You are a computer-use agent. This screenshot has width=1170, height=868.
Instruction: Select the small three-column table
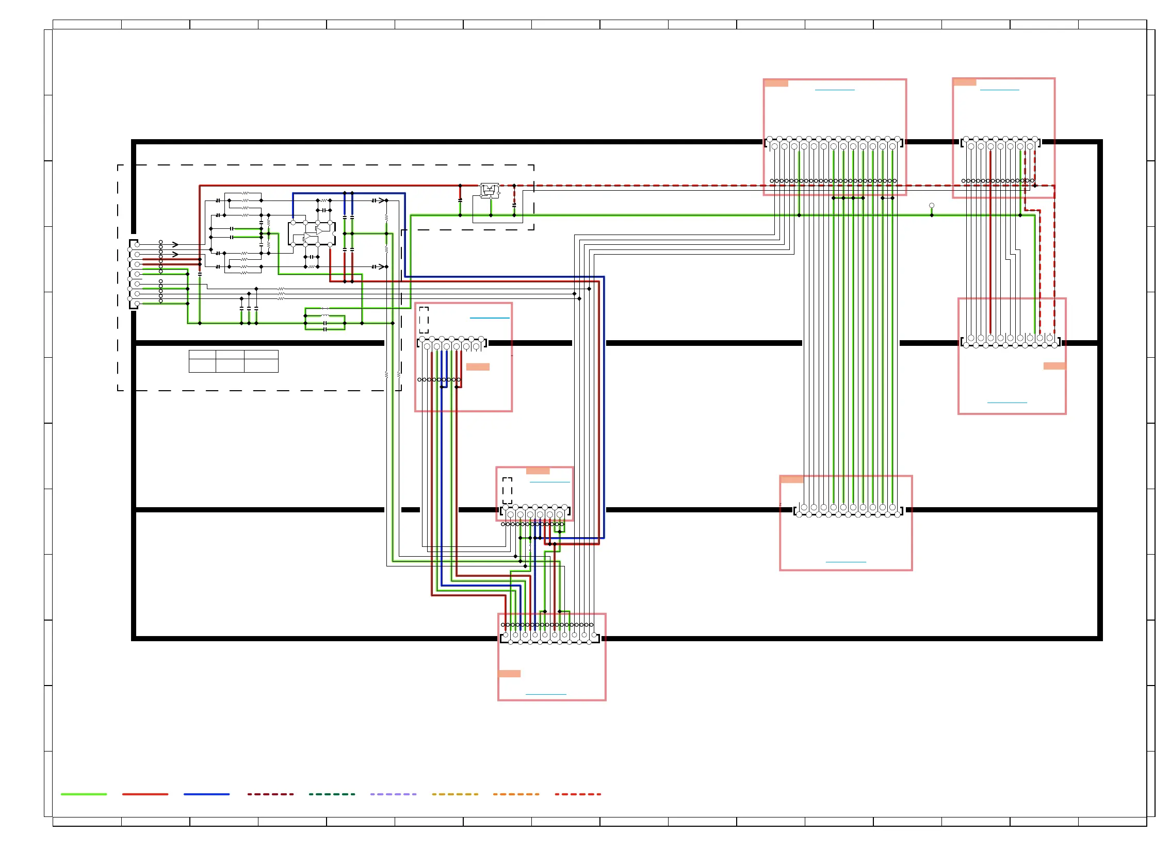(x=234, y=361)
